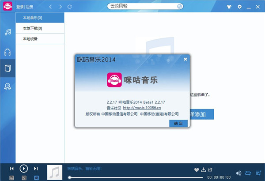265x181 pixels.
Task: Click the Migu Music logo in top-left
Action: 8,6
